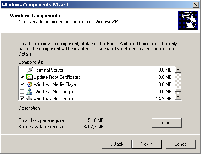This screenshot has height=154, width=201.
Task: Select the Update Root Certificates row text
Action: click(x=57, y=77)
